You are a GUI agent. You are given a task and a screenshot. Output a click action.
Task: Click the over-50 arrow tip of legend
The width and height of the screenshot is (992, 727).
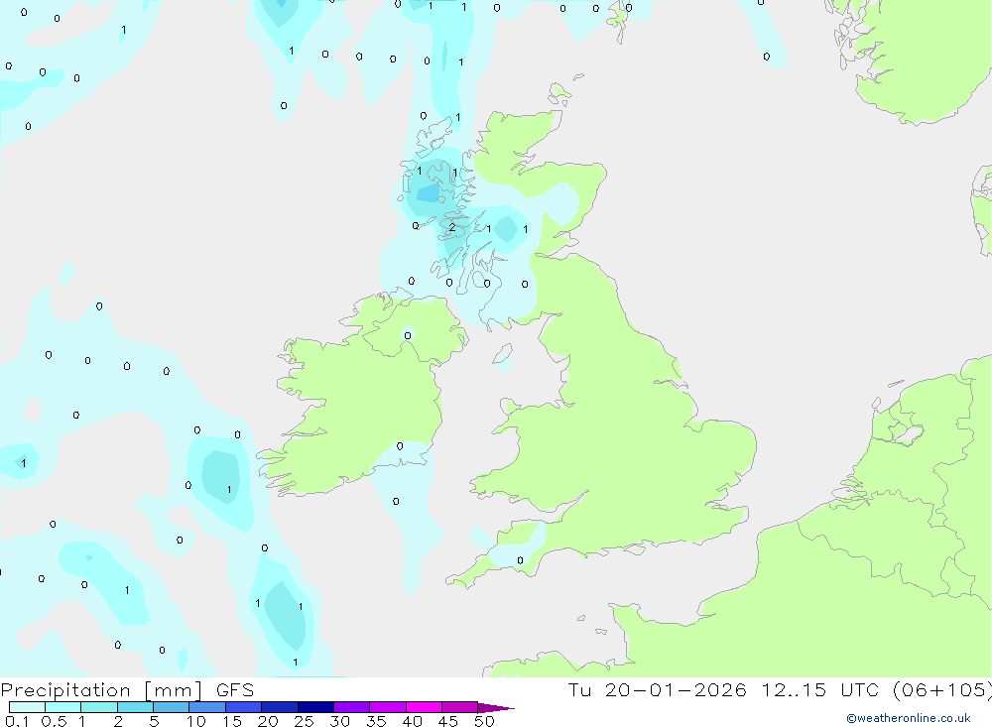coord(497,708)
